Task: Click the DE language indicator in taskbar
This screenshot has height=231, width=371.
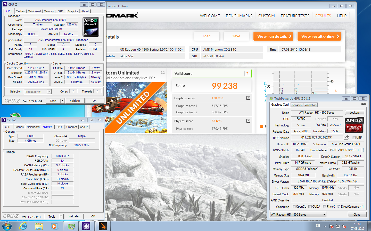Action: [x=318, y=226]
